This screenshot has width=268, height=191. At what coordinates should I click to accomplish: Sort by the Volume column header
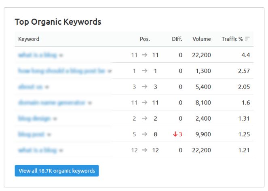point(201,39)
